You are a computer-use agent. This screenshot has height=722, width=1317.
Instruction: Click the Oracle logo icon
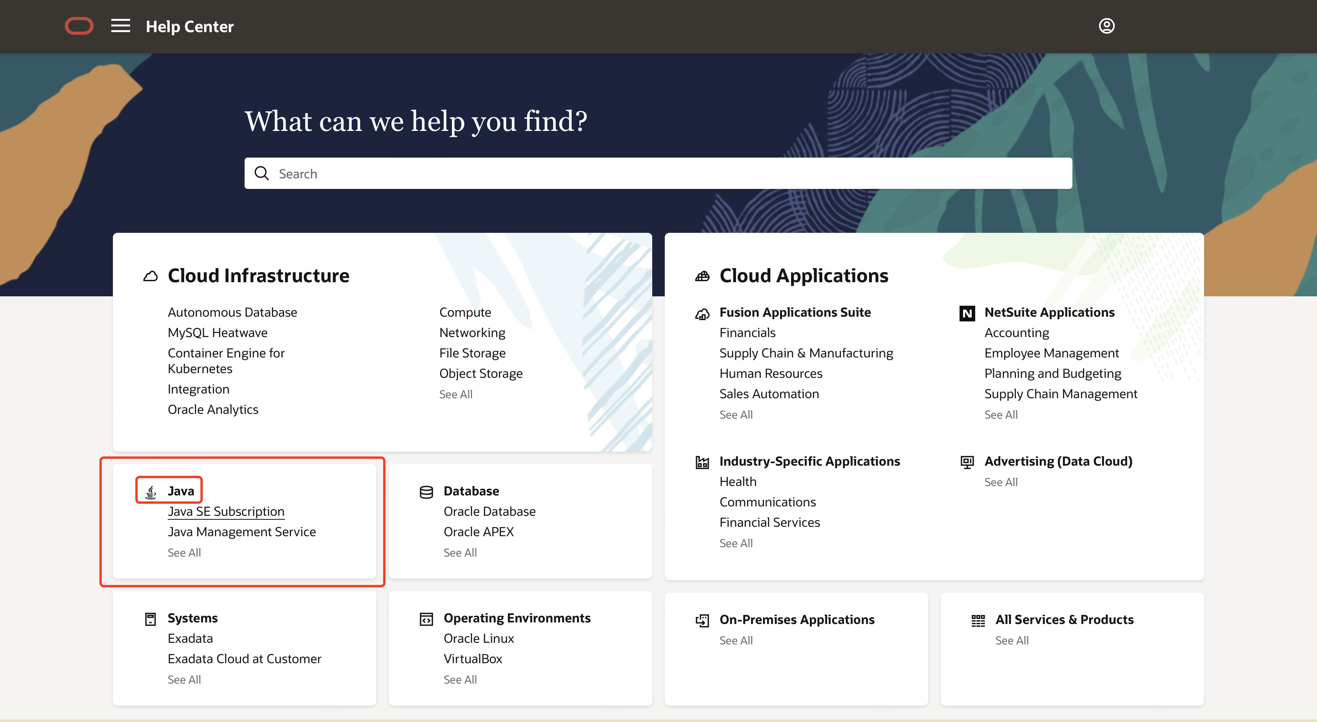pos(79,26)
